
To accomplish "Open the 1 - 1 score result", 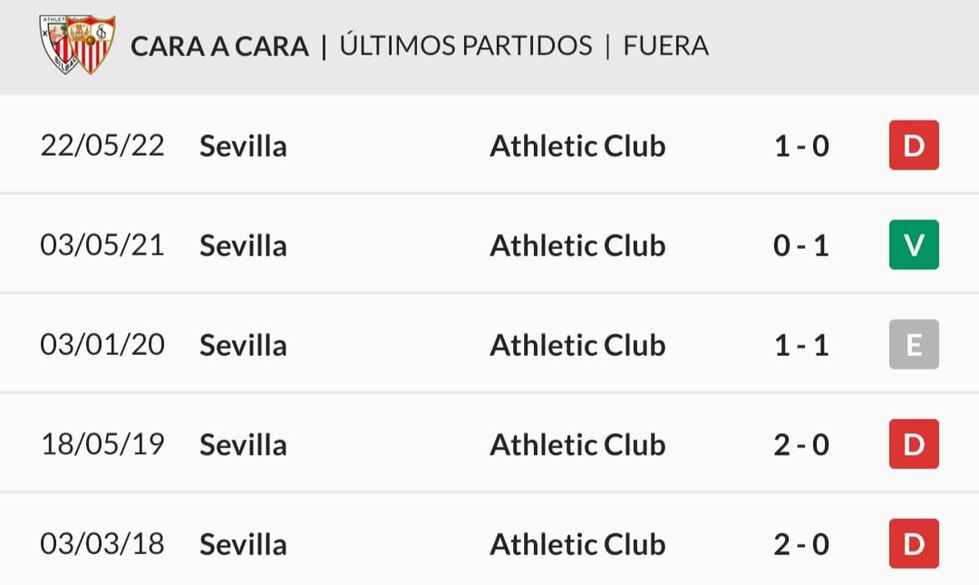I will coord(801,345).
